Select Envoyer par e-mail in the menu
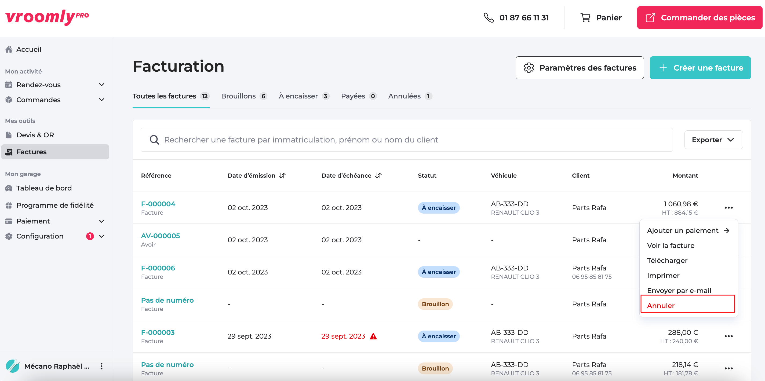765x381 pixels. [679, 291]
